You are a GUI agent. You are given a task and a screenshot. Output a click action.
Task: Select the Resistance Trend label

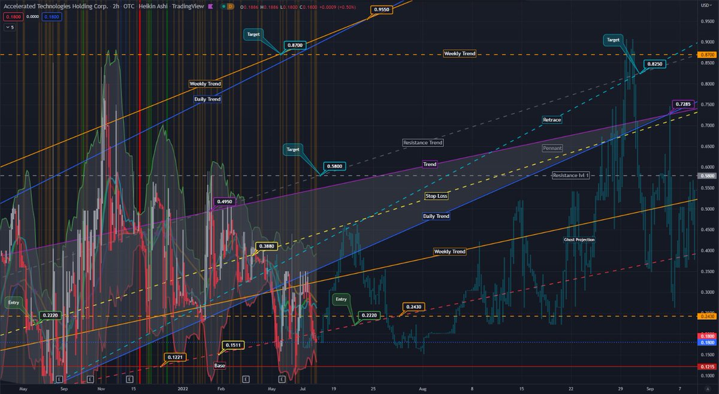coord(423,143)
